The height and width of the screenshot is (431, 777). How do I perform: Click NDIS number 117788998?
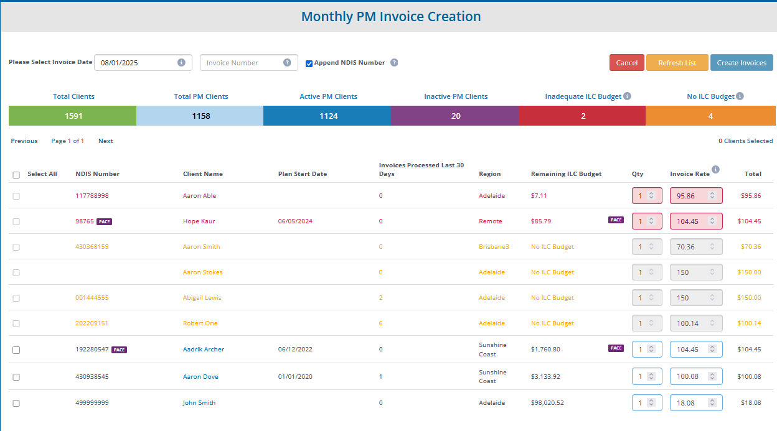click(92, 196)
